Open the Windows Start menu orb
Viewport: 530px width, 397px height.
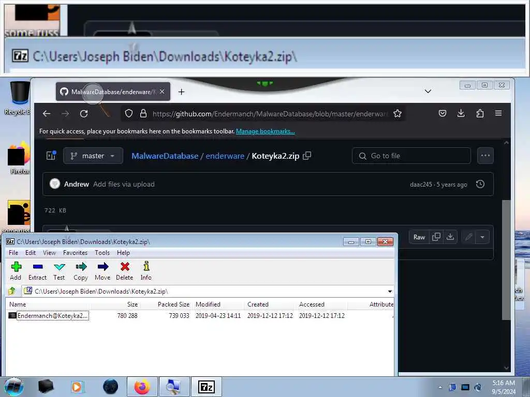14,387
